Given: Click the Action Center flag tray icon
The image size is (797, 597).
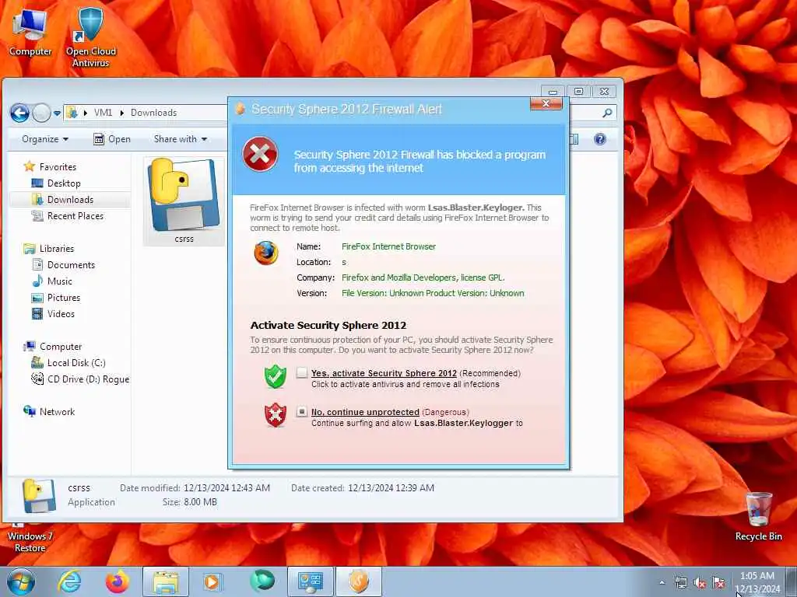Looking at the screenshot, I should [x=718, y=583].
